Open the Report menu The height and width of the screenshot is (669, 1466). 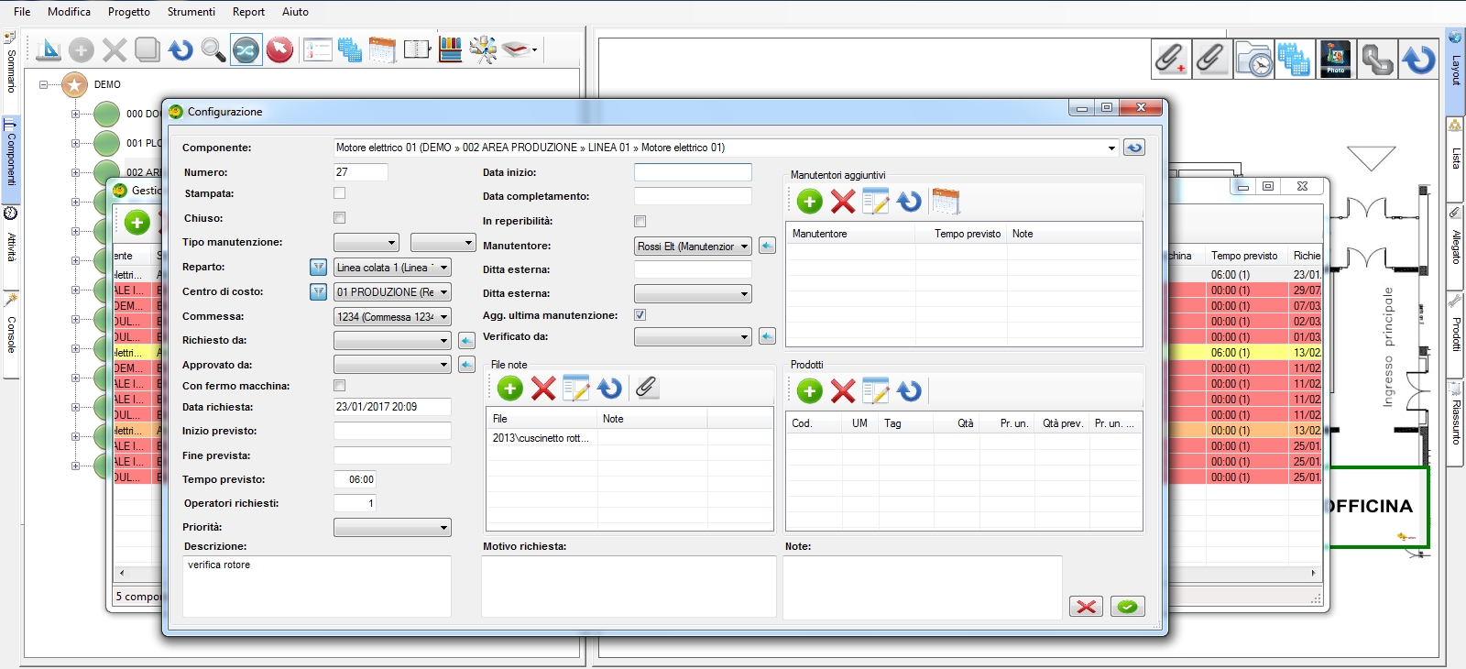[x=248, y=12]
